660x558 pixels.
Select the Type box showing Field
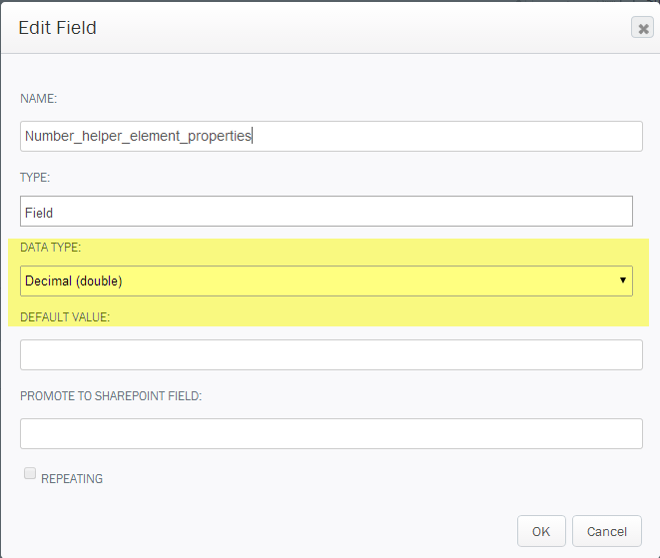tap(327, 212)
